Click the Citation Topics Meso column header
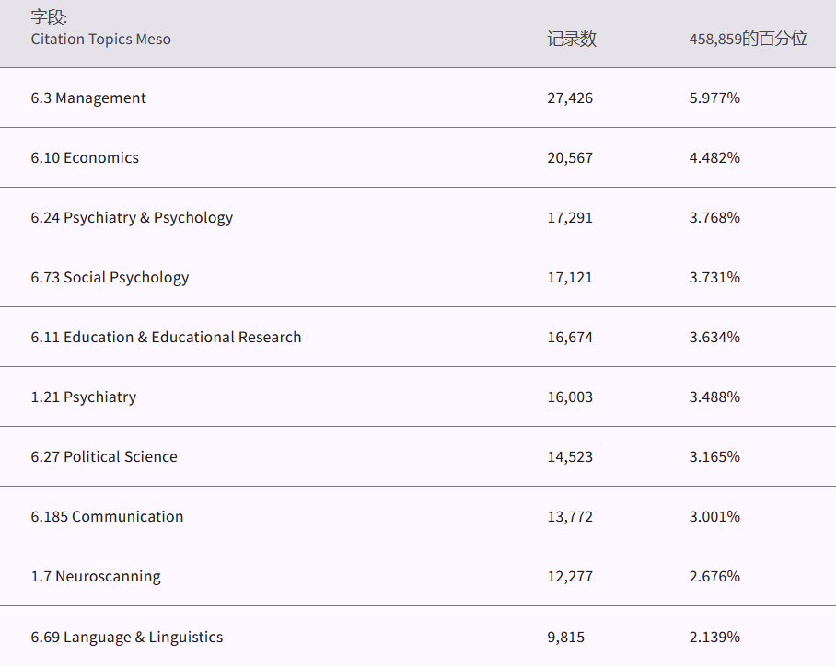The image size is (836, 667). tap(100, 39)
